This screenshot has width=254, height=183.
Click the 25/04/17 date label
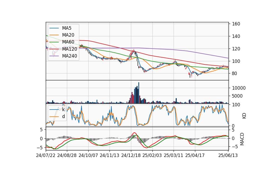(x=195, y=155)
